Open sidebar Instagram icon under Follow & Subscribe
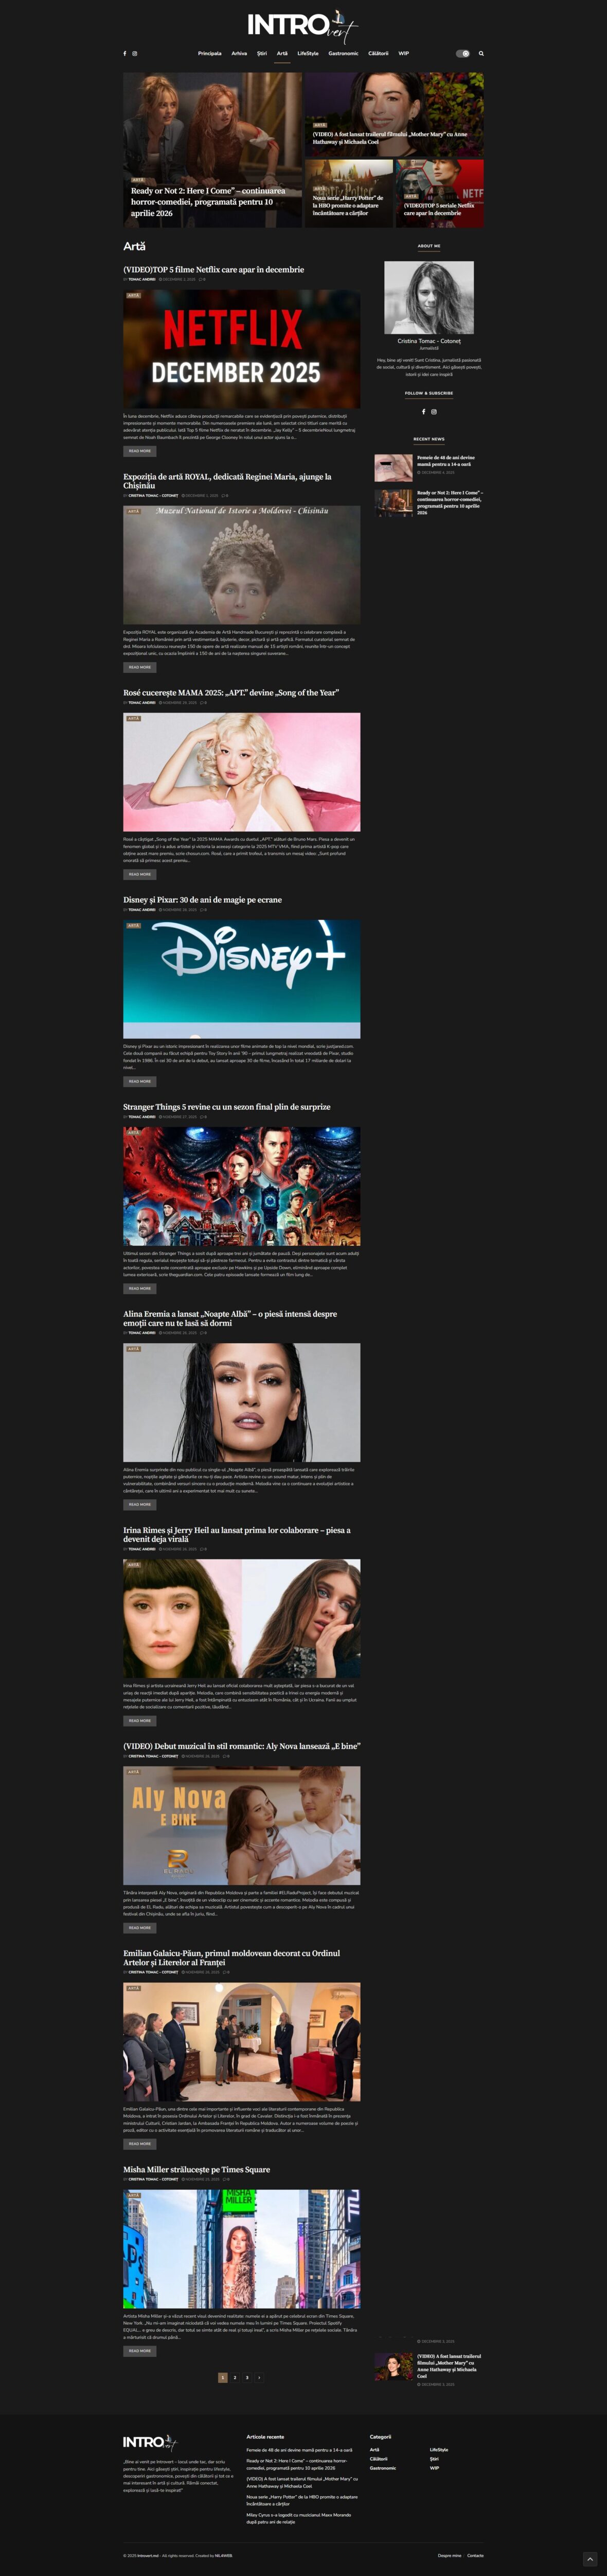Image resolution: width=607 pixels, height=2576 pixels. tap(434, 411)
